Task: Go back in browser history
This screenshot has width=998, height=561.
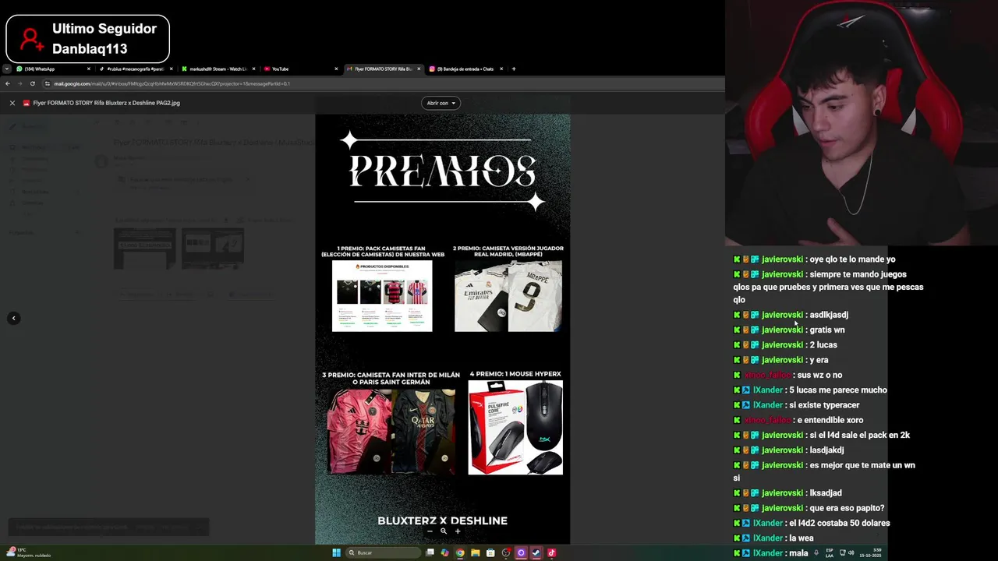Action: (x=8, y=83)
